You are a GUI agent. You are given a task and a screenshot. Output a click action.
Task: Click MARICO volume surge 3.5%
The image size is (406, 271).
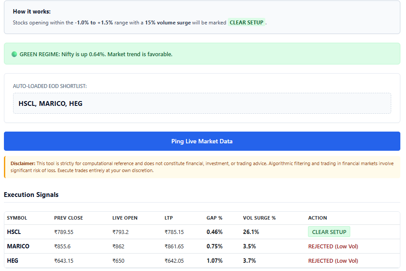point(249,247)
